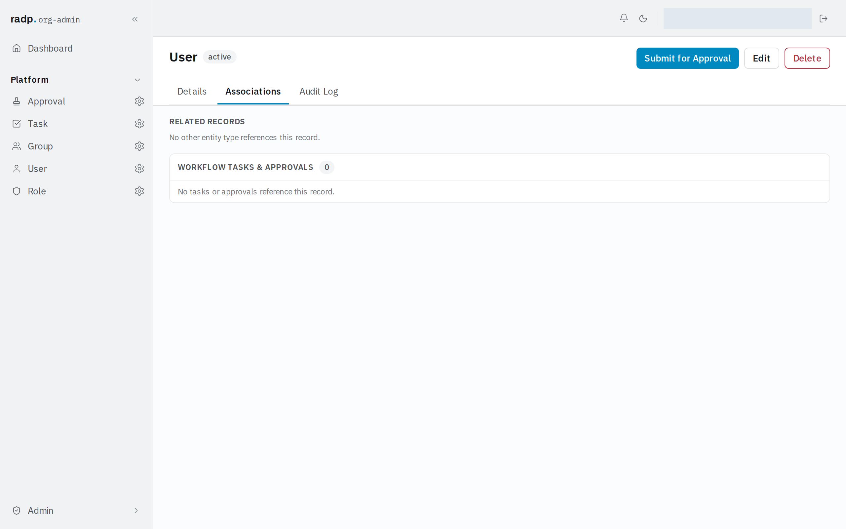Click the Role shield icon

click(17, 191)
